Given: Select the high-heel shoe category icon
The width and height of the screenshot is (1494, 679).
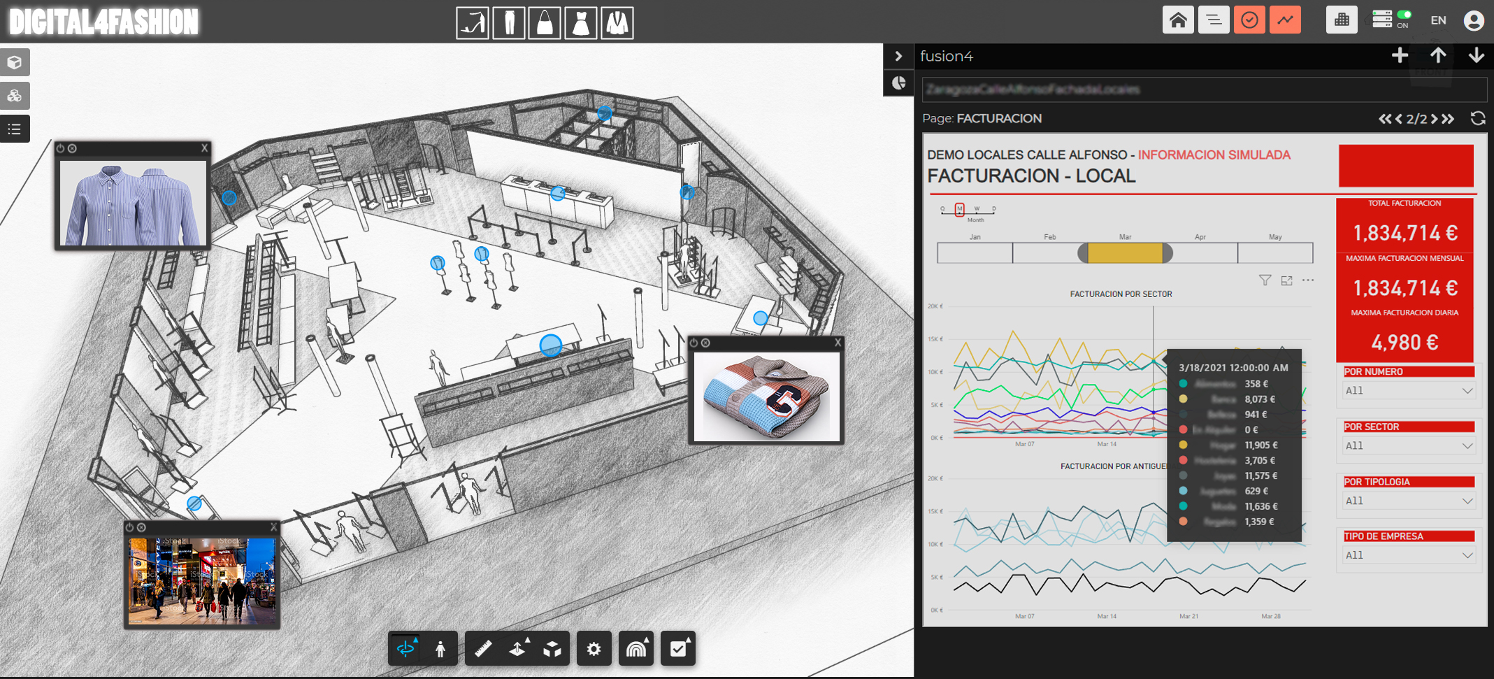Looking at the screenshot, I should pyautogui.click(x=473, y=23).
